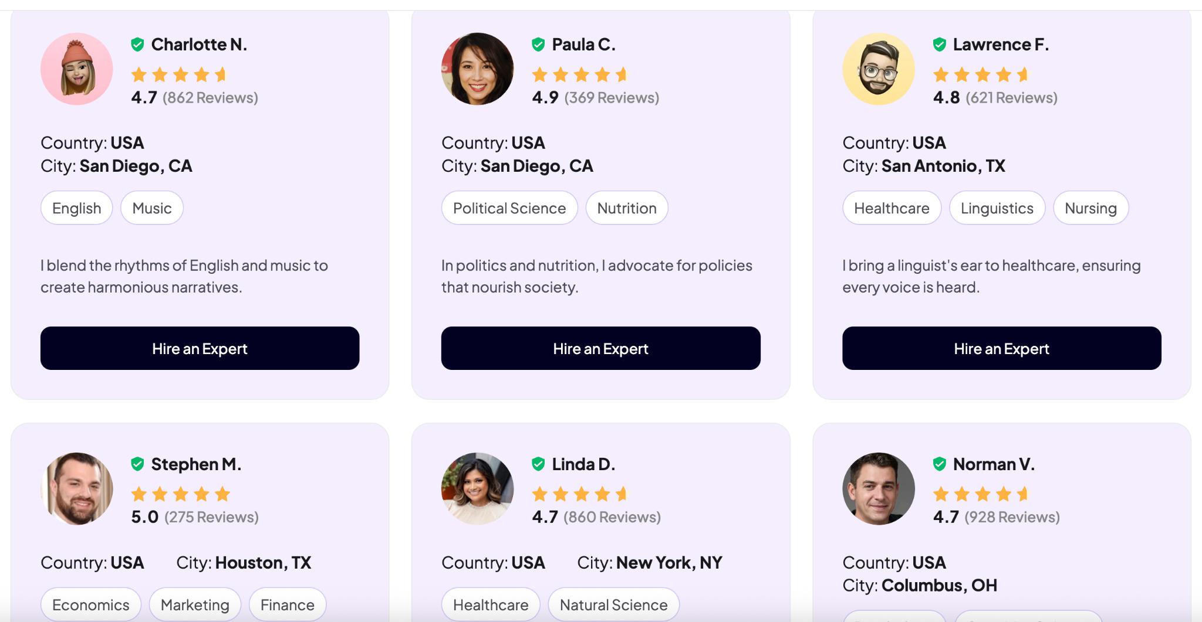The image size is (1202, 622).
Task: Click the verified badge next to Charlotte N.
Action: pos(137,45)
